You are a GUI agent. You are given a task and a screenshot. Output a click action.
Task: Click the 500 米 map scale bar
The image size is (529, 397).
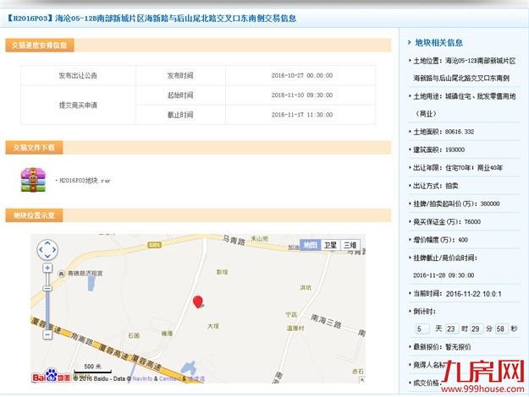[x=93, y=369]
